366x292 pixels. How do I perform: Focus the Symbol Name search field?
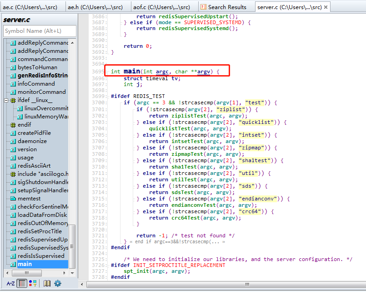pyautogui.click(x=40, y=31)
